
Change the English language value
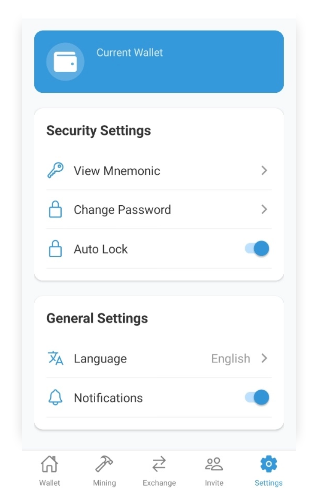click(230, 359)
